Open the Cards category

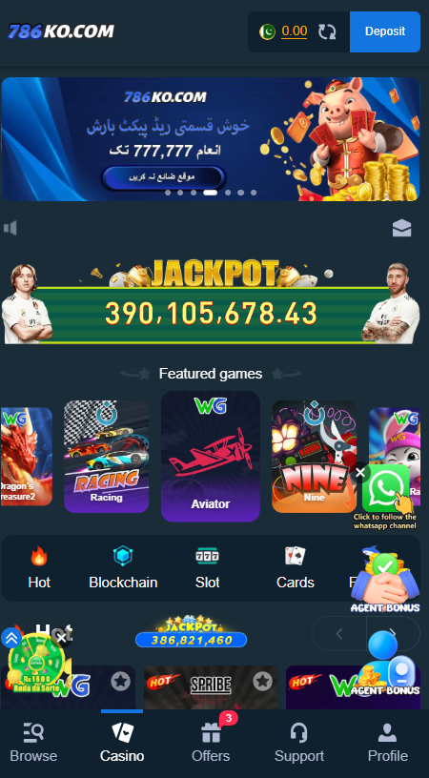296,567
